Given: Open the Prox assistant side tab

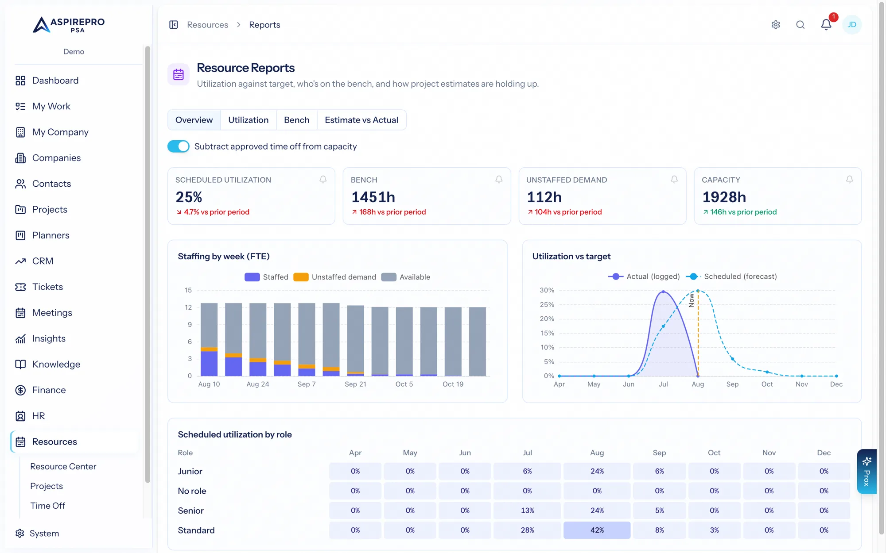Looking at the screenshot, I should click(867, 472).
